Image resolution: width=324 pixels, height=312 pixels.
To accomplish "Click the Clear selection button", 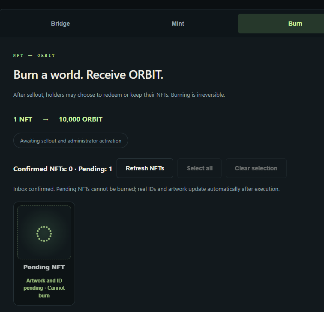I will [x=256, y=168].
